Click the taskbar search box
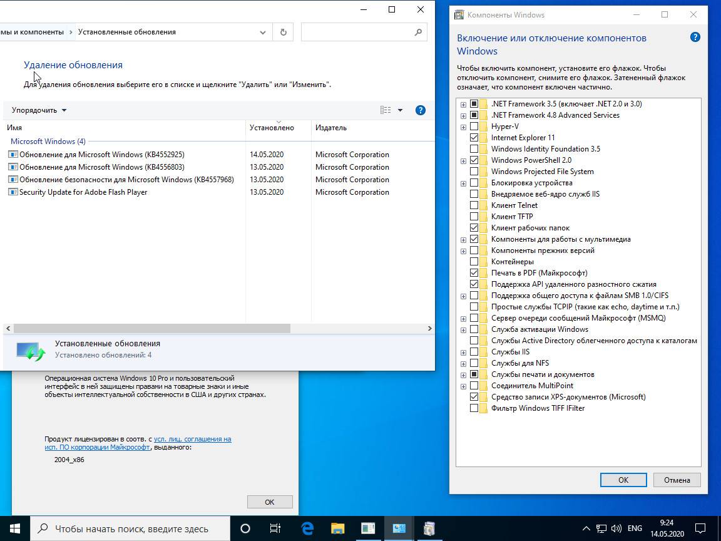Viewport: 721px width, 541px height. (130, 528)
